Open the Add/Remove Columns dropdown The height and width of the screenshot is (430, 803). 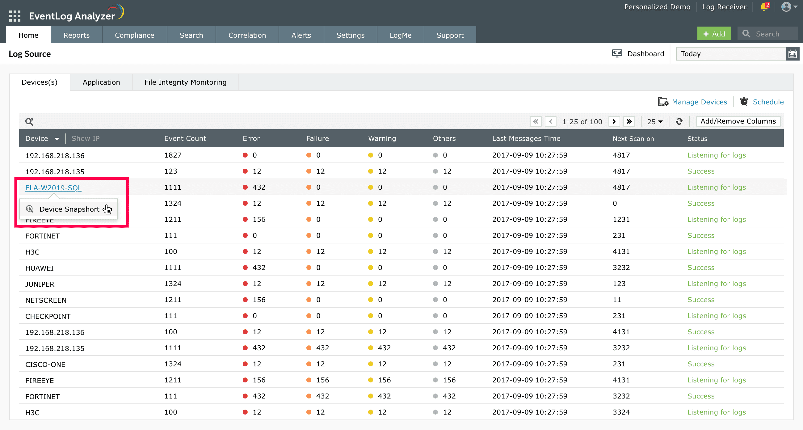pyautogui.click(x=739, y=121)
